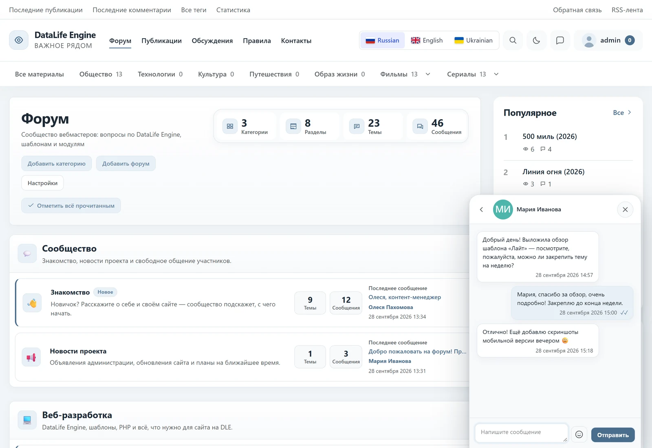Open 500 миль (2026) popular item
This screenshot has width=652, height=448.
[x=550, y=136]
